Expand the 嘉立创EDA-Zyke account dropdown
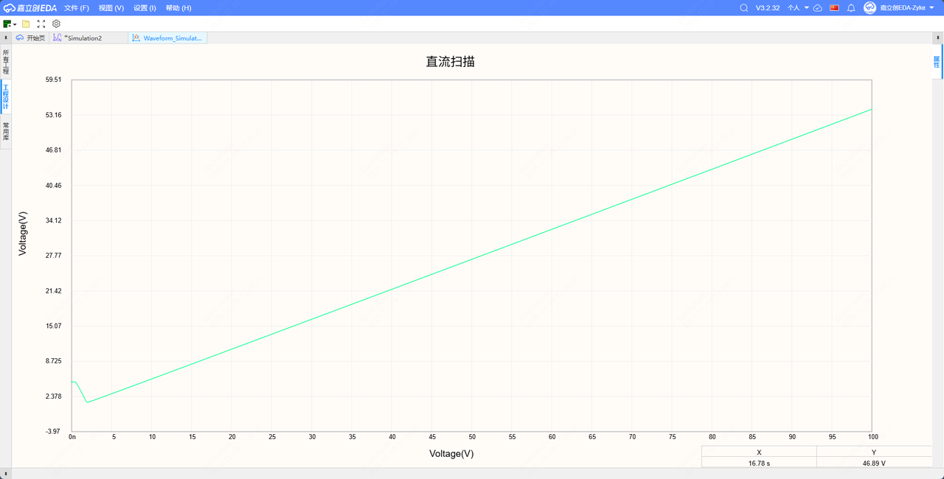This screenshot has width=944, height=479. pyautogui.click(x=907, y=8)
